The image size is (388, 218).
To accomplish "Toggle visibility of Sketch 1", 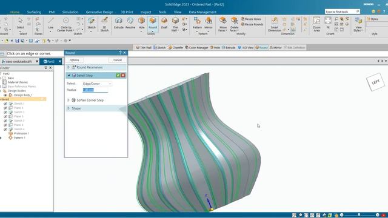I will pos(5,104).
